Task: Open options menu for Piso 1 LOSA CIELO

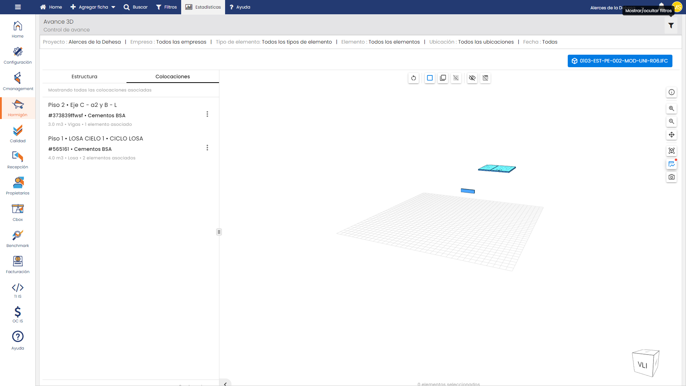Action: point(207,148)
